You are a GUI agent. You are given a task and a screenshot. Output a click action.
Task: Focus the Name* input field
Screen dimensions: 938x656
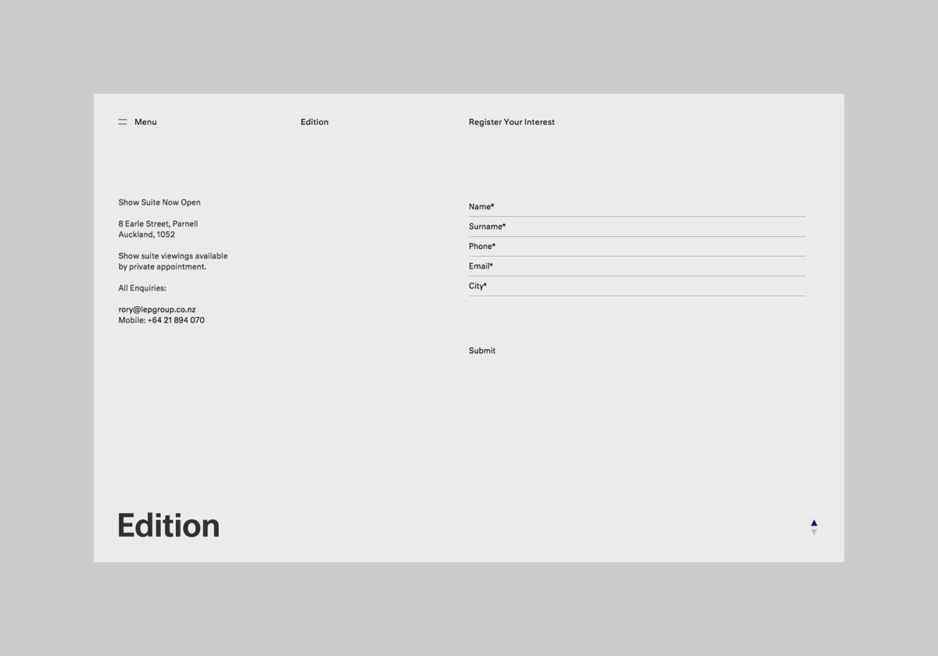636,207
